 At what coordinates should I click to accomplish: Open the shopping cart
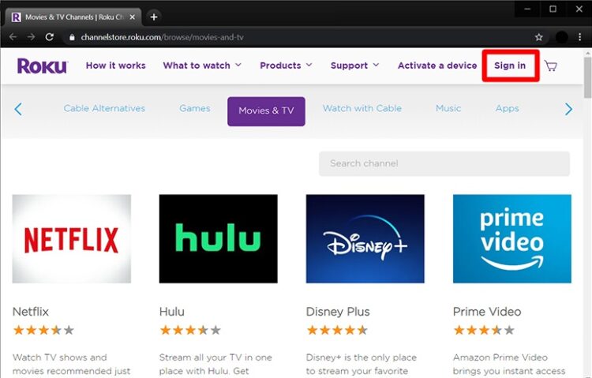[x=551, y=65]
